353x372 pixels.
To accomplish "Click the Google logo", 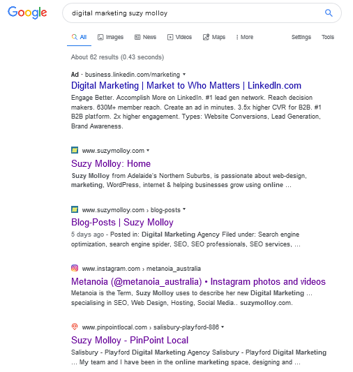I will tap(27, 13).
